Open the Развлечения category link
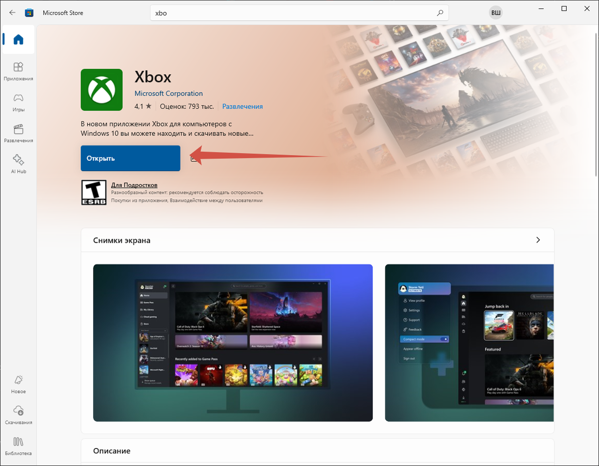 point(243,106)
